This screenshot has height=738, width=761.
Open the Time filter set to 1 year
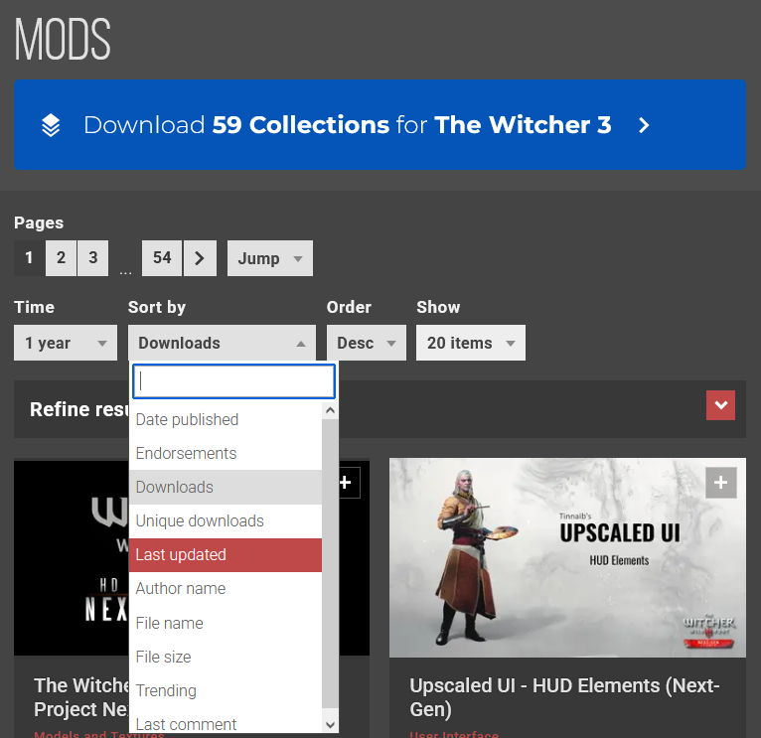click(66, 343)
